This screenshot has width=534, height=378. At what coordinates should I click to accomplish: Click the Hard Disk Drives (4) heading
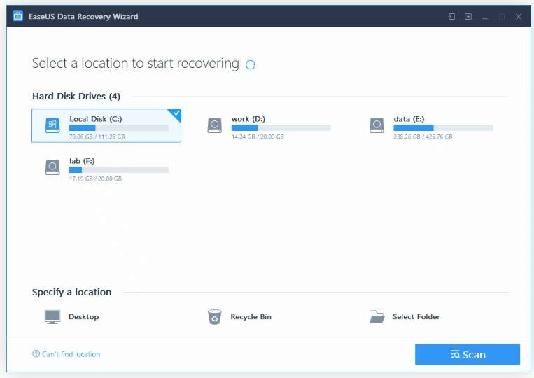[x=76, y=97]
